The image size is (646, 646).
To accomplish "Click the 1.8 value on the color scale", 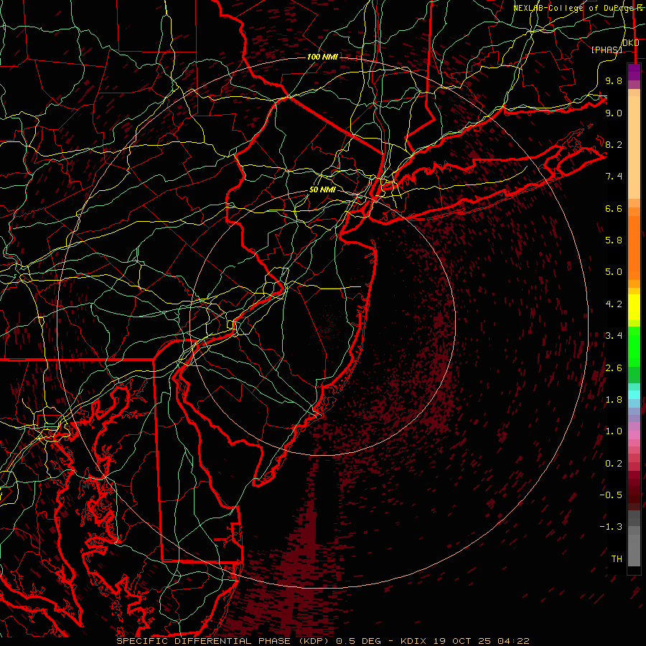I will tap(614, 400).
